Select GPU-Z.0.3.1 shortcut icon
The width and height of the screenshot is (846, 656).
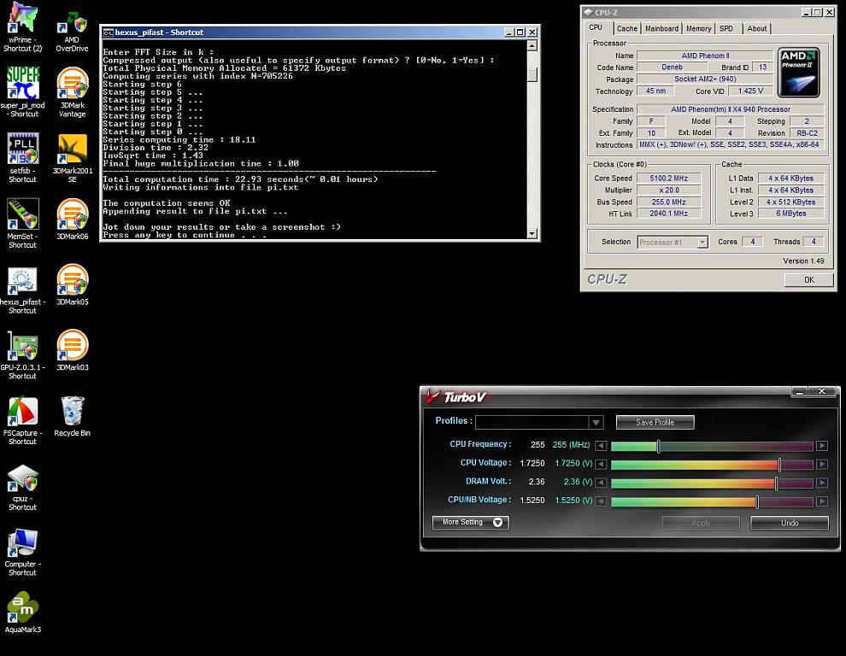point(23,354)
